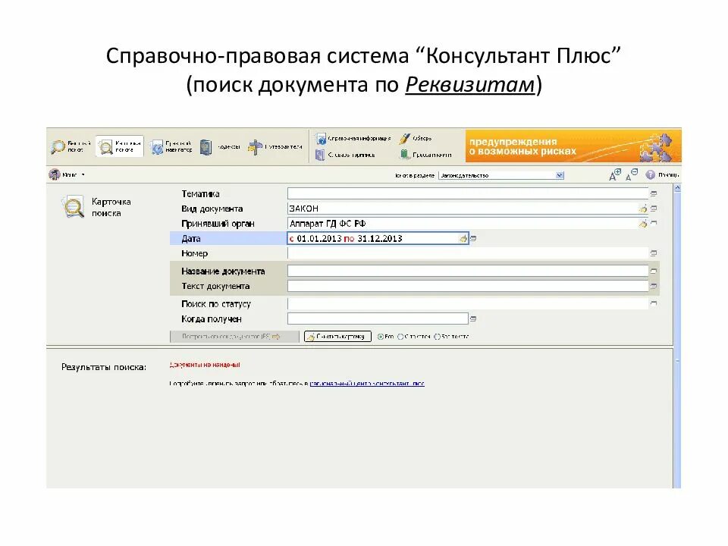Clear the Принявший орган field value

642,224
